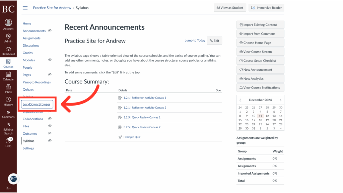This screenshot has width=343, height=193.
Task: Open the hamburger menu near the breadcrumb
Action: click(25, 8)
